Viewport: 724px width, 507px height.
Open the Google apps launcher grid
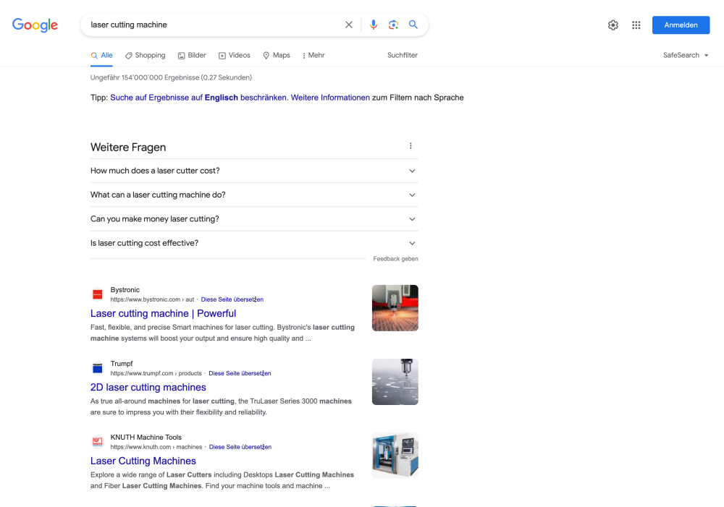[x=636, y=25]
